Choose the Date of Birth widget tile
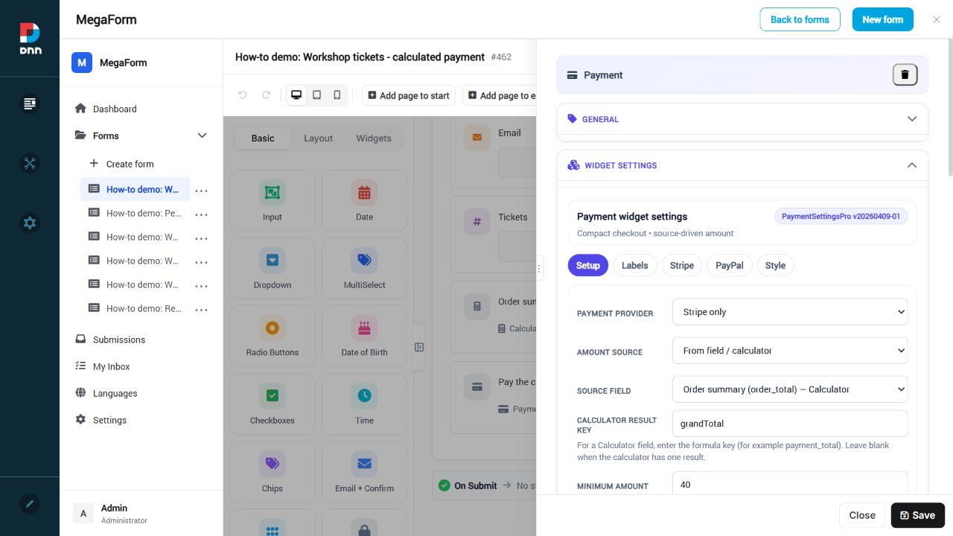 [x=364, y=336]
